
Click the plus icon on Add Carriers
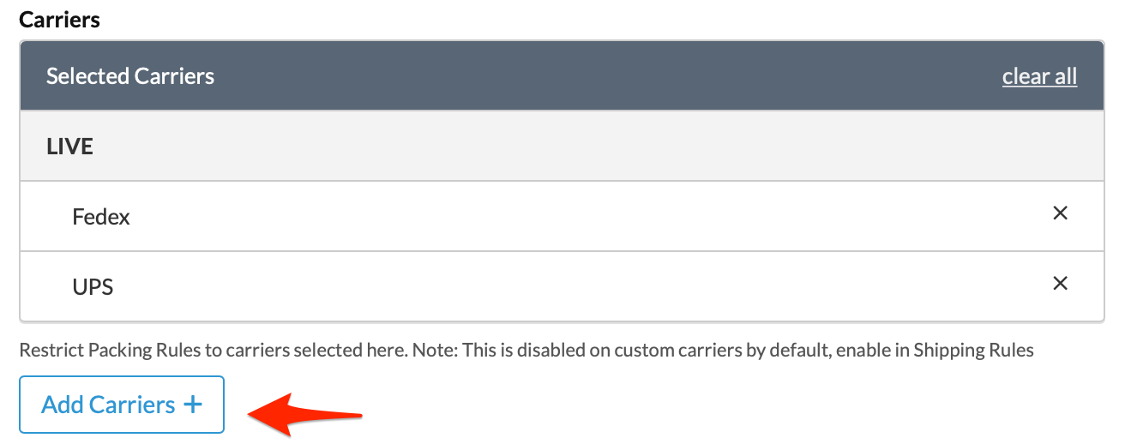pyautogui.click(x=193, y=405)
